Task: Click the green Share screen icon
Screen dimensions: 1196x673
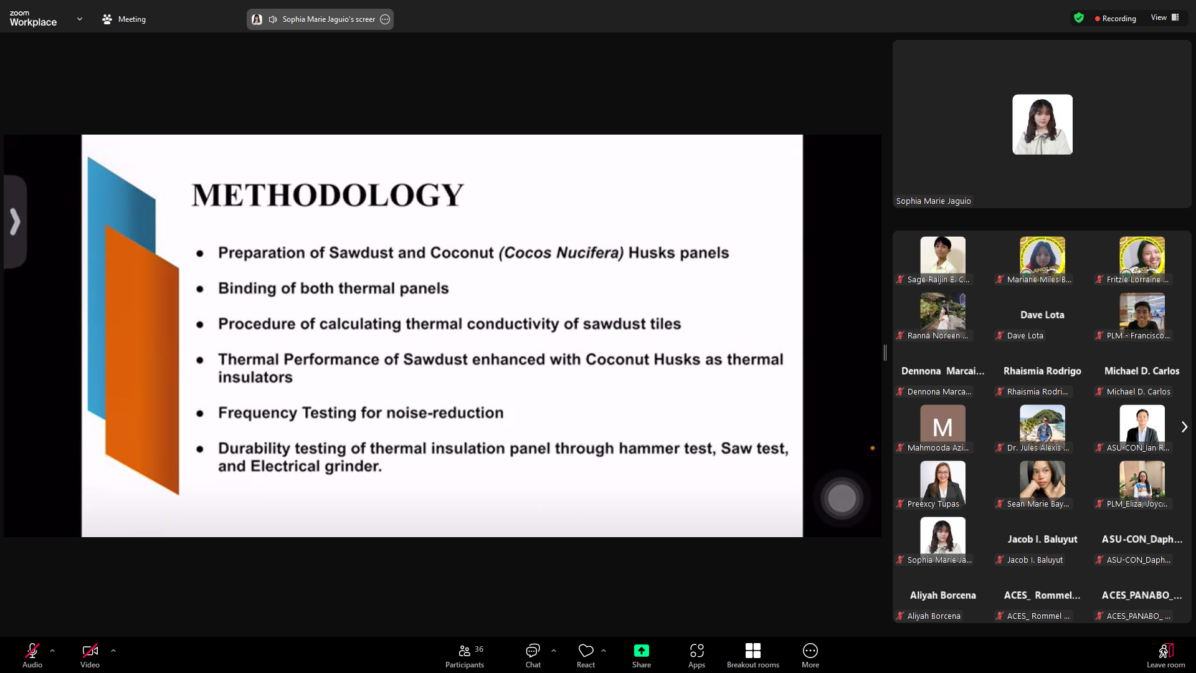Action: (x=641, y=651)
